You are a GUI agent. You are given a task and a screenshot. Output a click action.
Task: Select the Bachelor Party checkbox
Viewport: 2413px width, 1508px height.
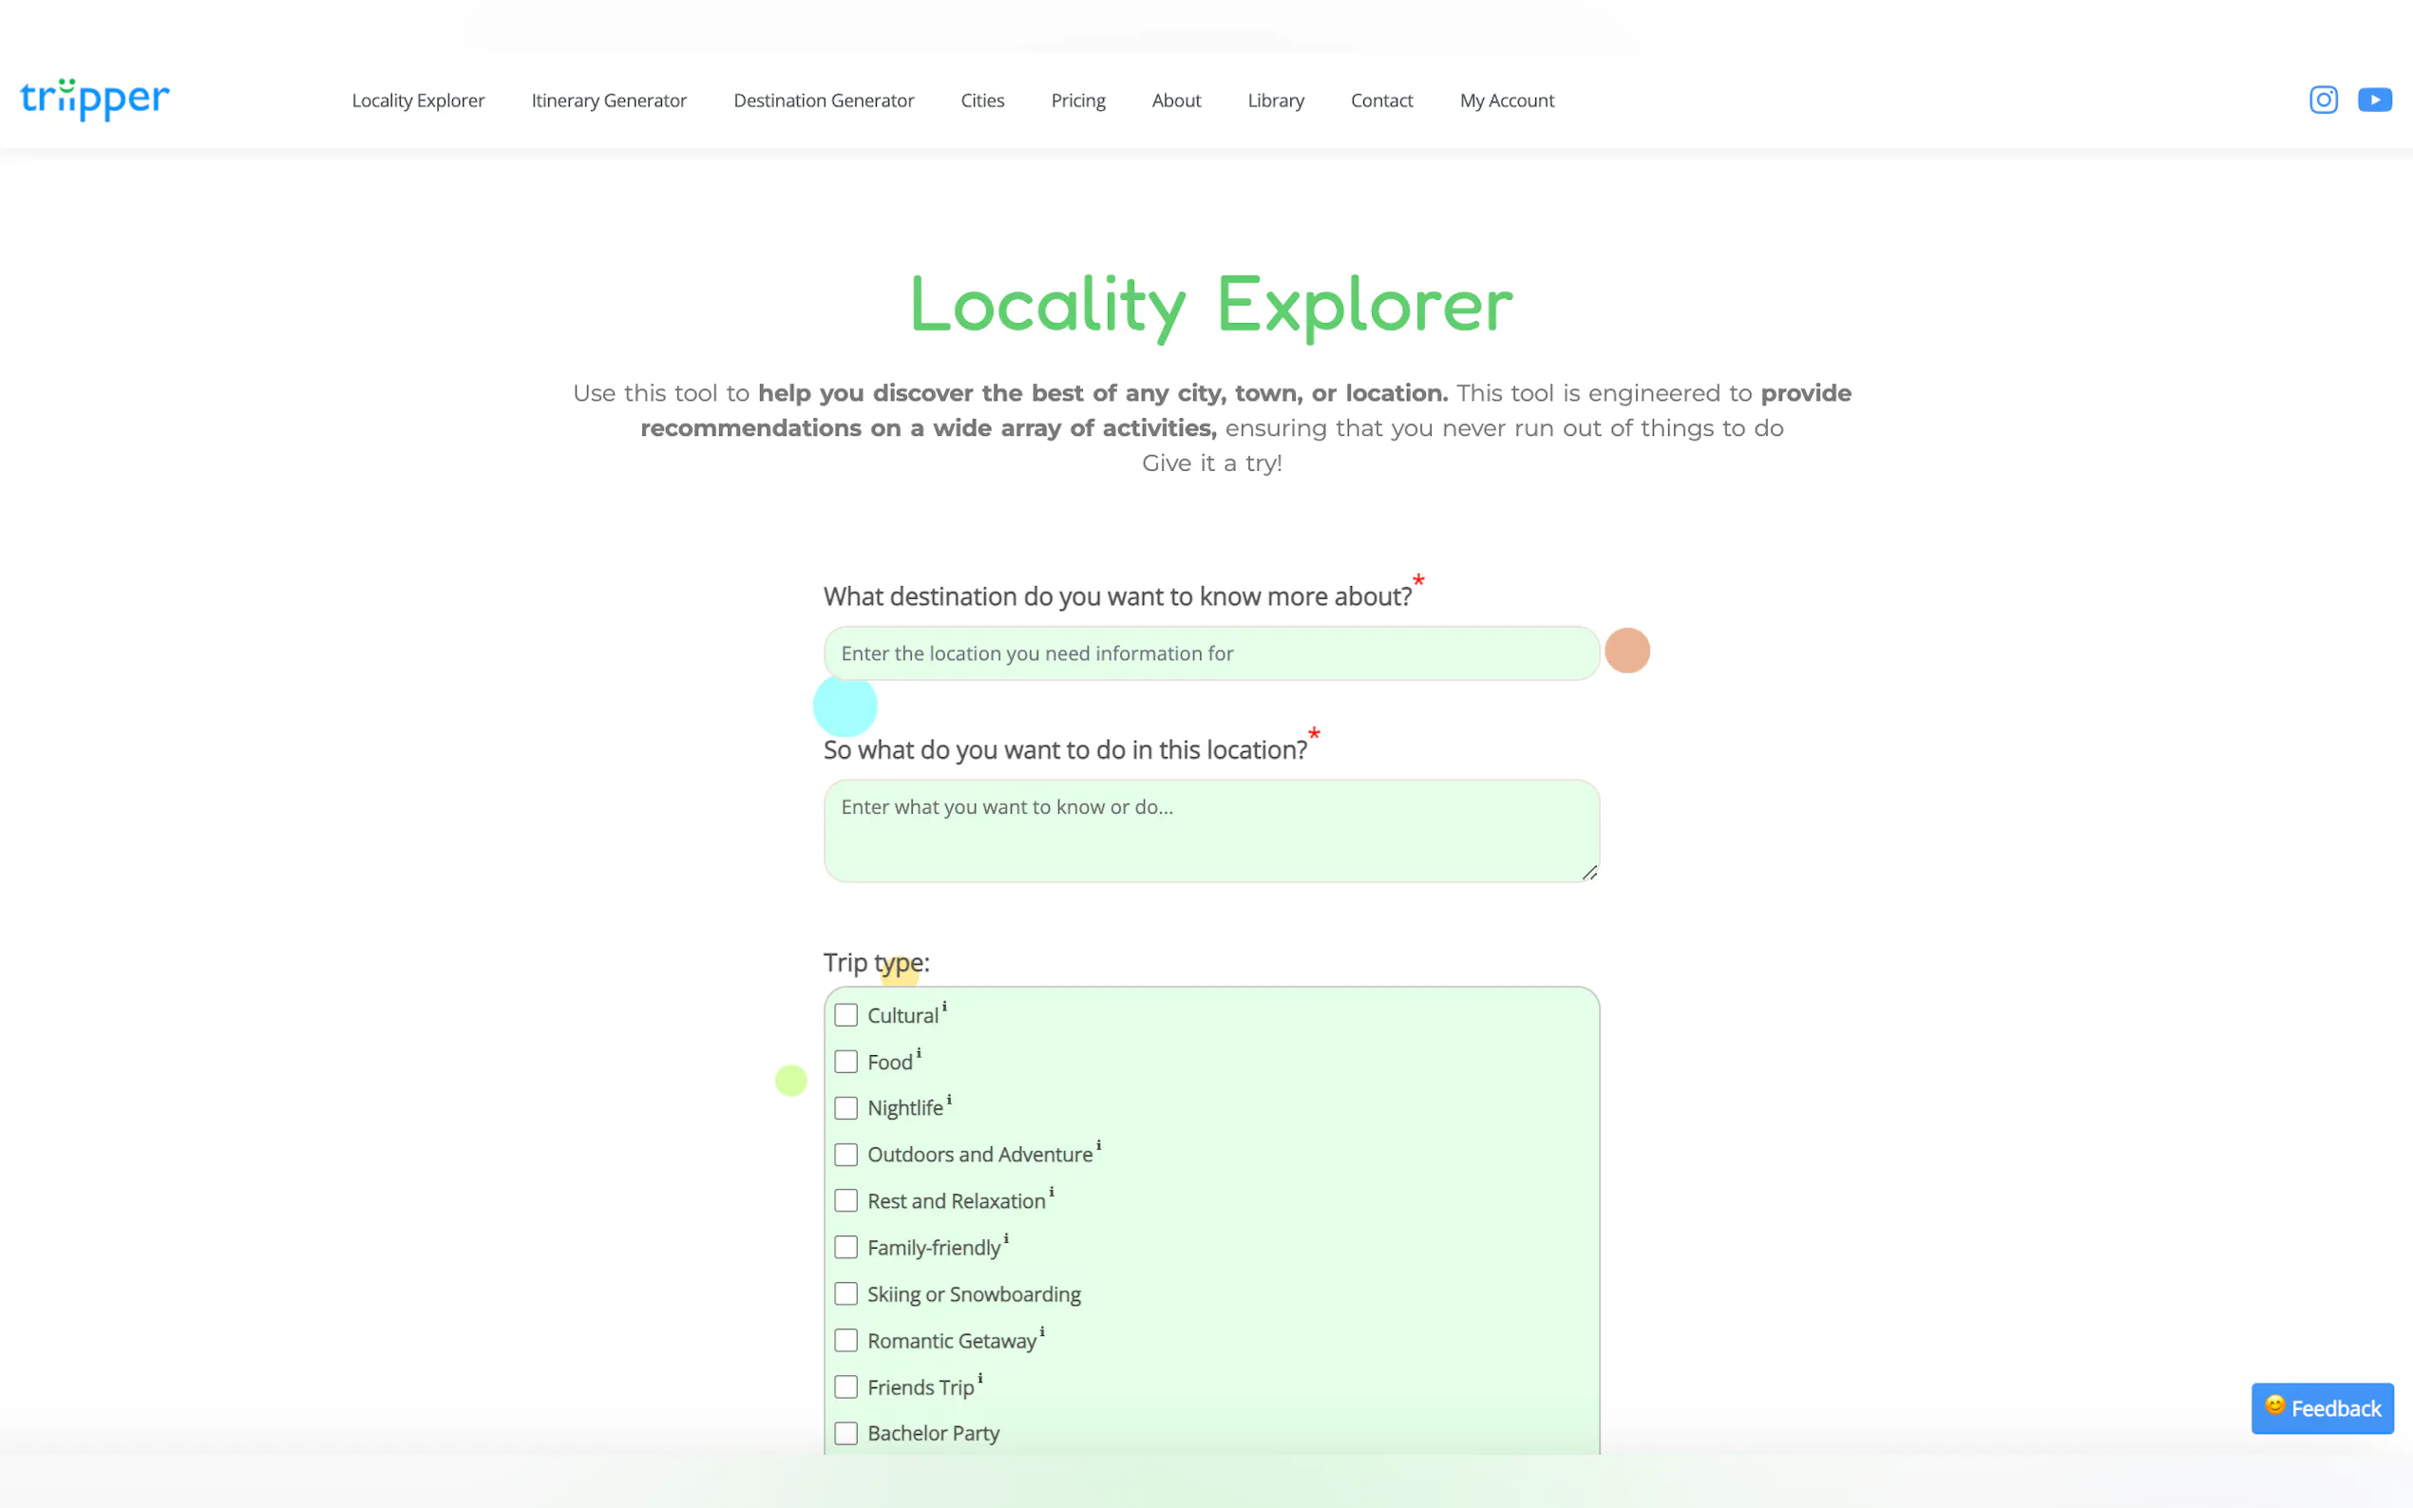point(845,1433)
